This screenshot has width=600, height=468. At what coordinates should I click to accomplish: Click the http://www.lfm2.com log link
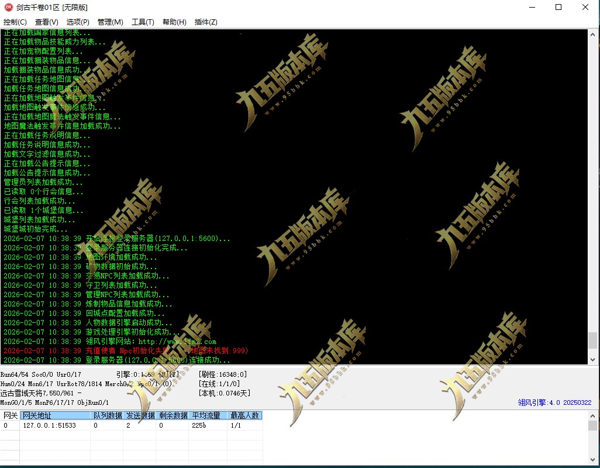pyautogui.click(x=177, y=341)
